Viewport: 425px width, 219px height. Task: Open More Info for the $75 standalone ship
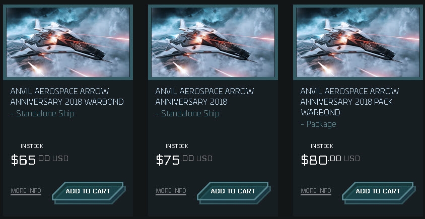click(x=171, y=191)
